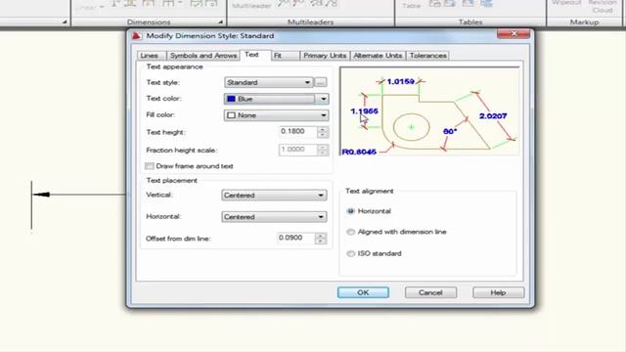This screenshot has height=352, width=626.
Task: Click the Dimensions panel launcher arrow
Action: [220, 22]
